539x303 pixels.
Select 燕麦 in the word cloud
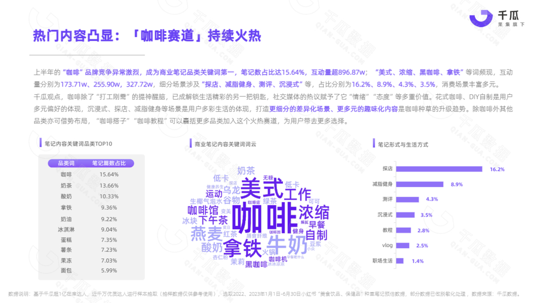click(x=206, y=233)
